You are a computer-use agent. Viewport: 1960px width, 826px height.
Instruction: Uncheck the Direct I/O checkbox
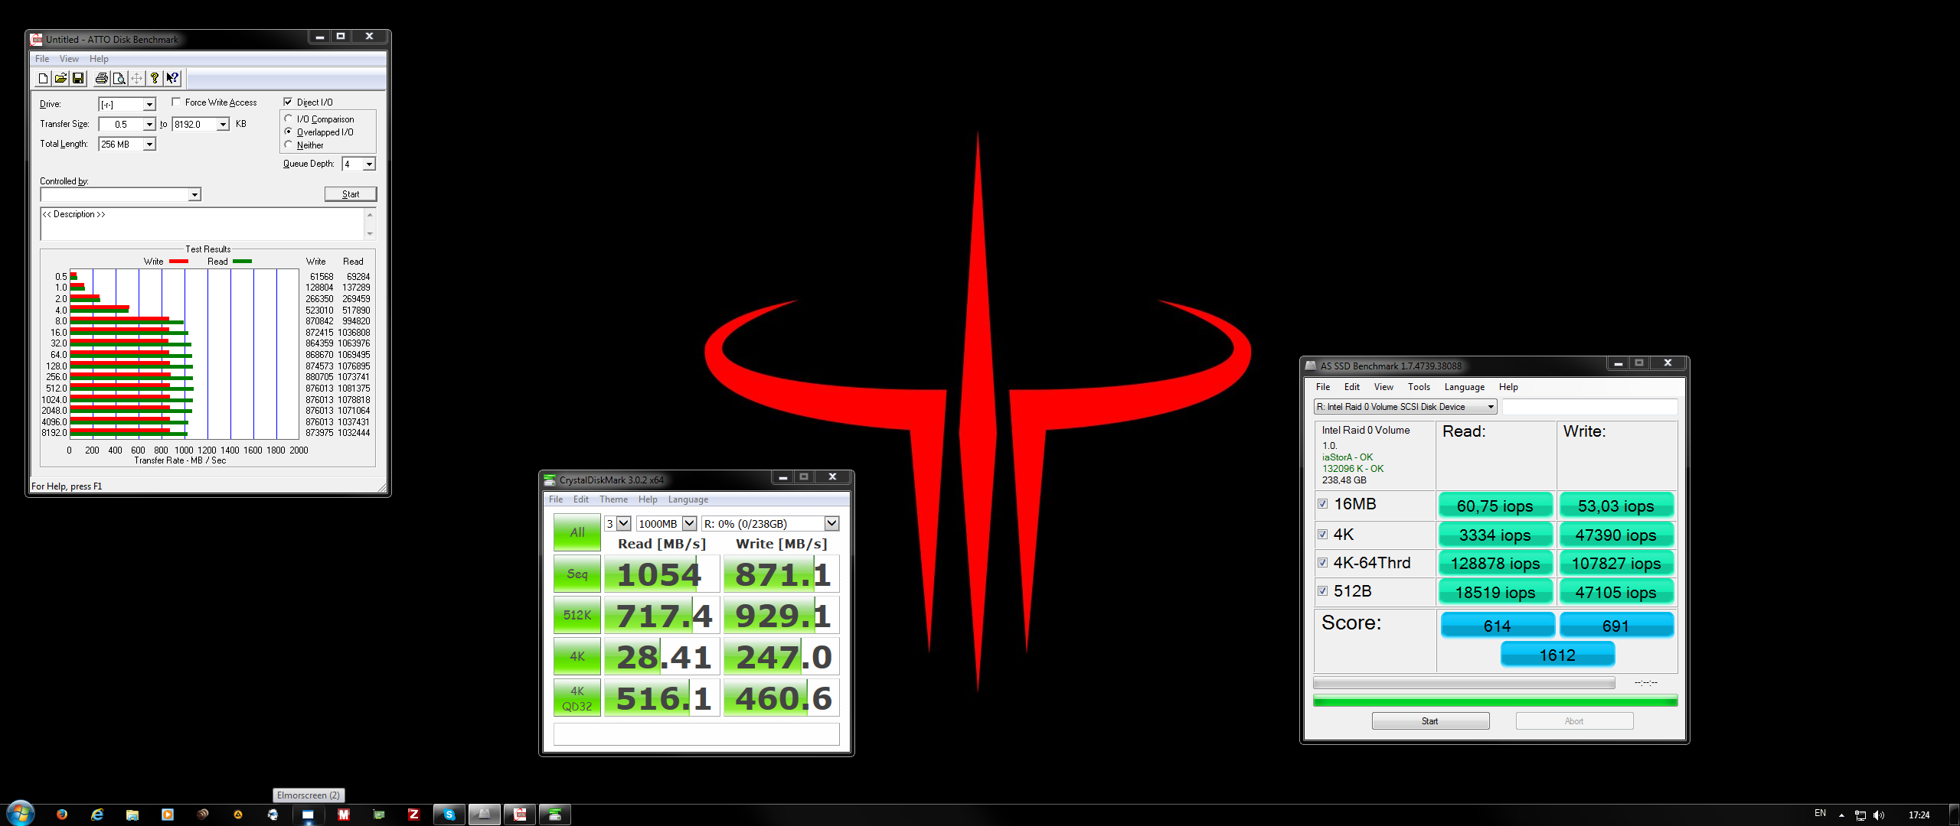point(288,102)
